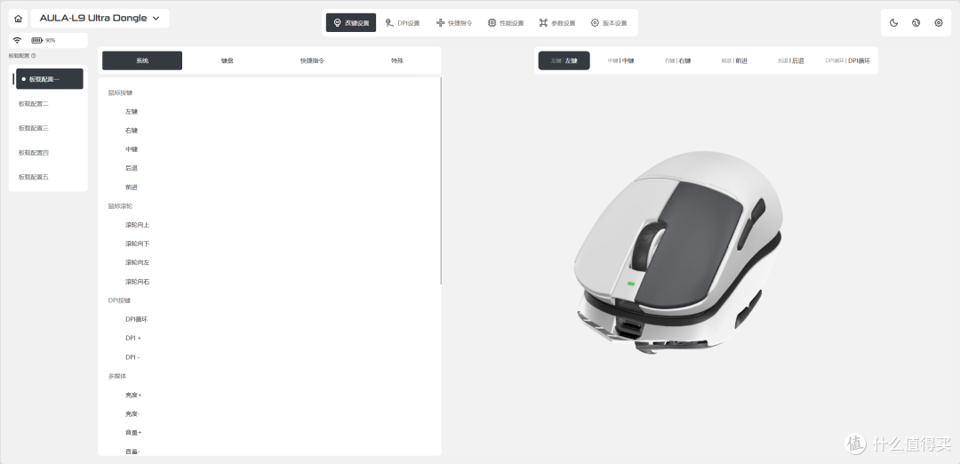The height and width of the screenshot is (464, 960).
Task: Click the help icon beside 板载配置
Action: tap(34, 56)
